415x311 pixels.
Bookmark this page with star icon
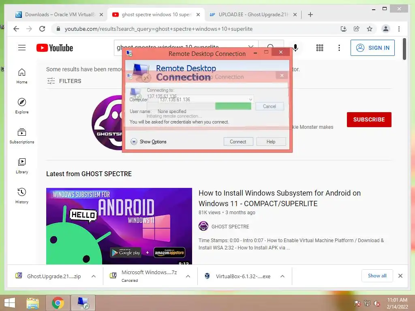[370, 29]
